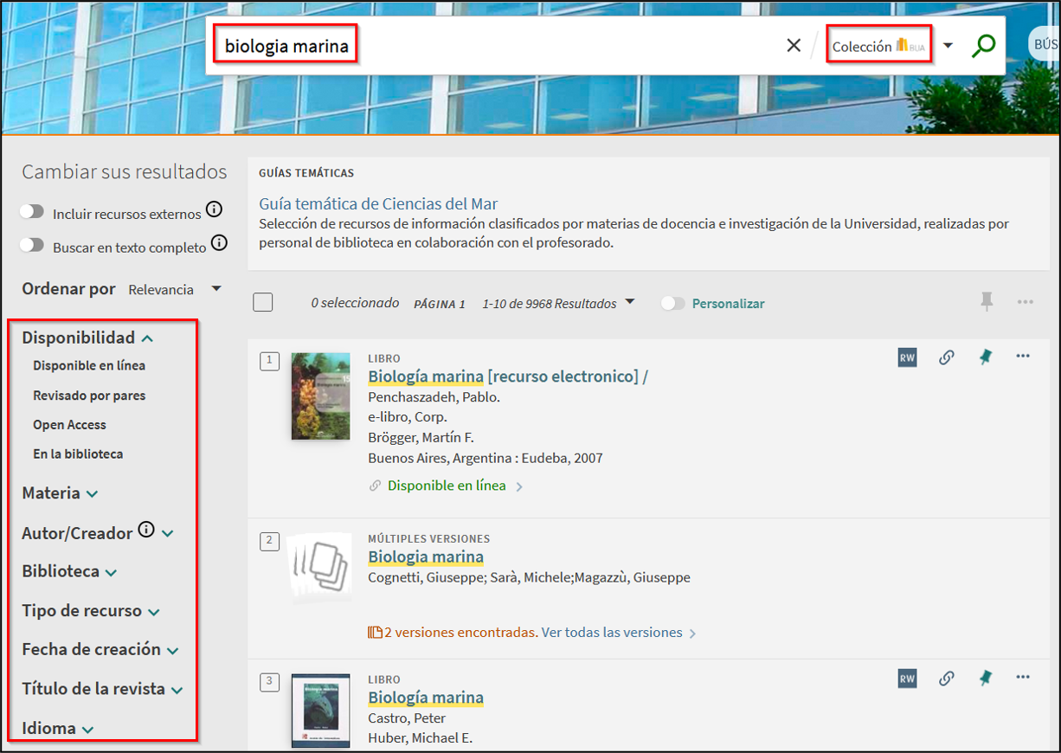
Task: Open the Ordenar por Relevancia dropdown
Action: click(x=174, y=289)
